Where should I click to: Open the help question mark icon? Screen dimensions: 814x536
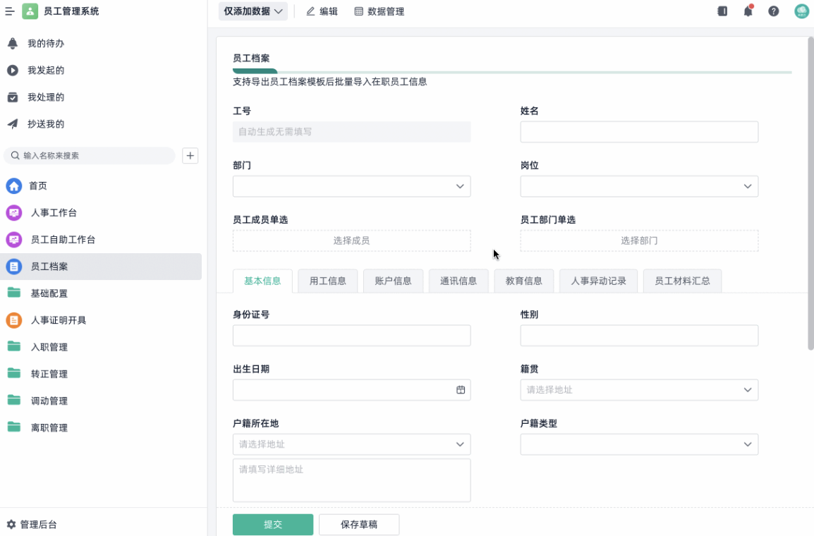pos(773,11)
